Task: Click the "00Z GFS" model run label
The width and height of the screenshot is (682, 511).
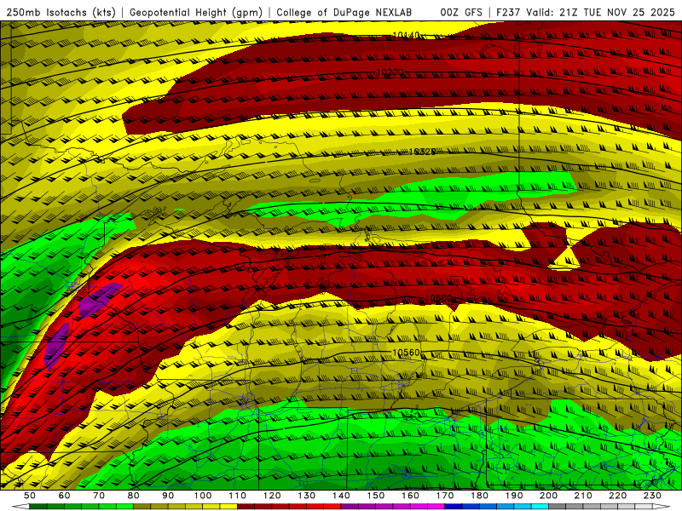Action: point(461,13)
